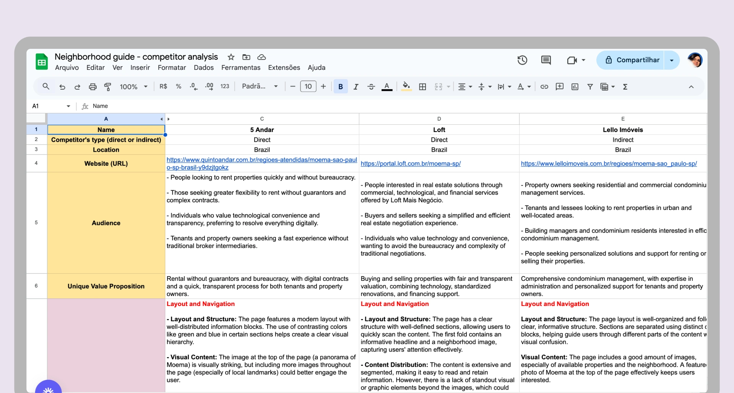
Task: Open the cell borders options
Action: [422, 87]
